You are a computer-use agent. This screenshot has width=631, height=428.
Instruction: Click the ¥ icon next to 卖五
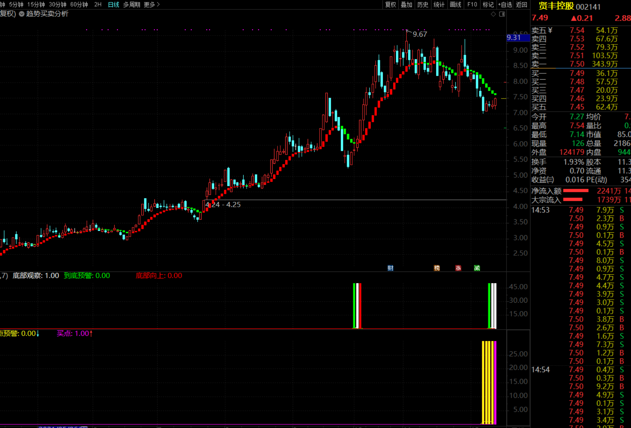[x=550, y=30]
